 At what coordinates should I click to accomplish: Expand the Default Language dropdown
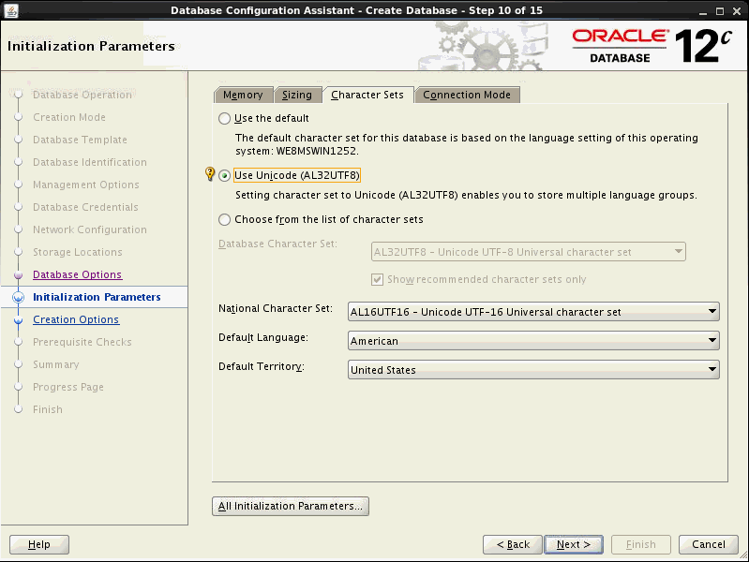[533, 341]
